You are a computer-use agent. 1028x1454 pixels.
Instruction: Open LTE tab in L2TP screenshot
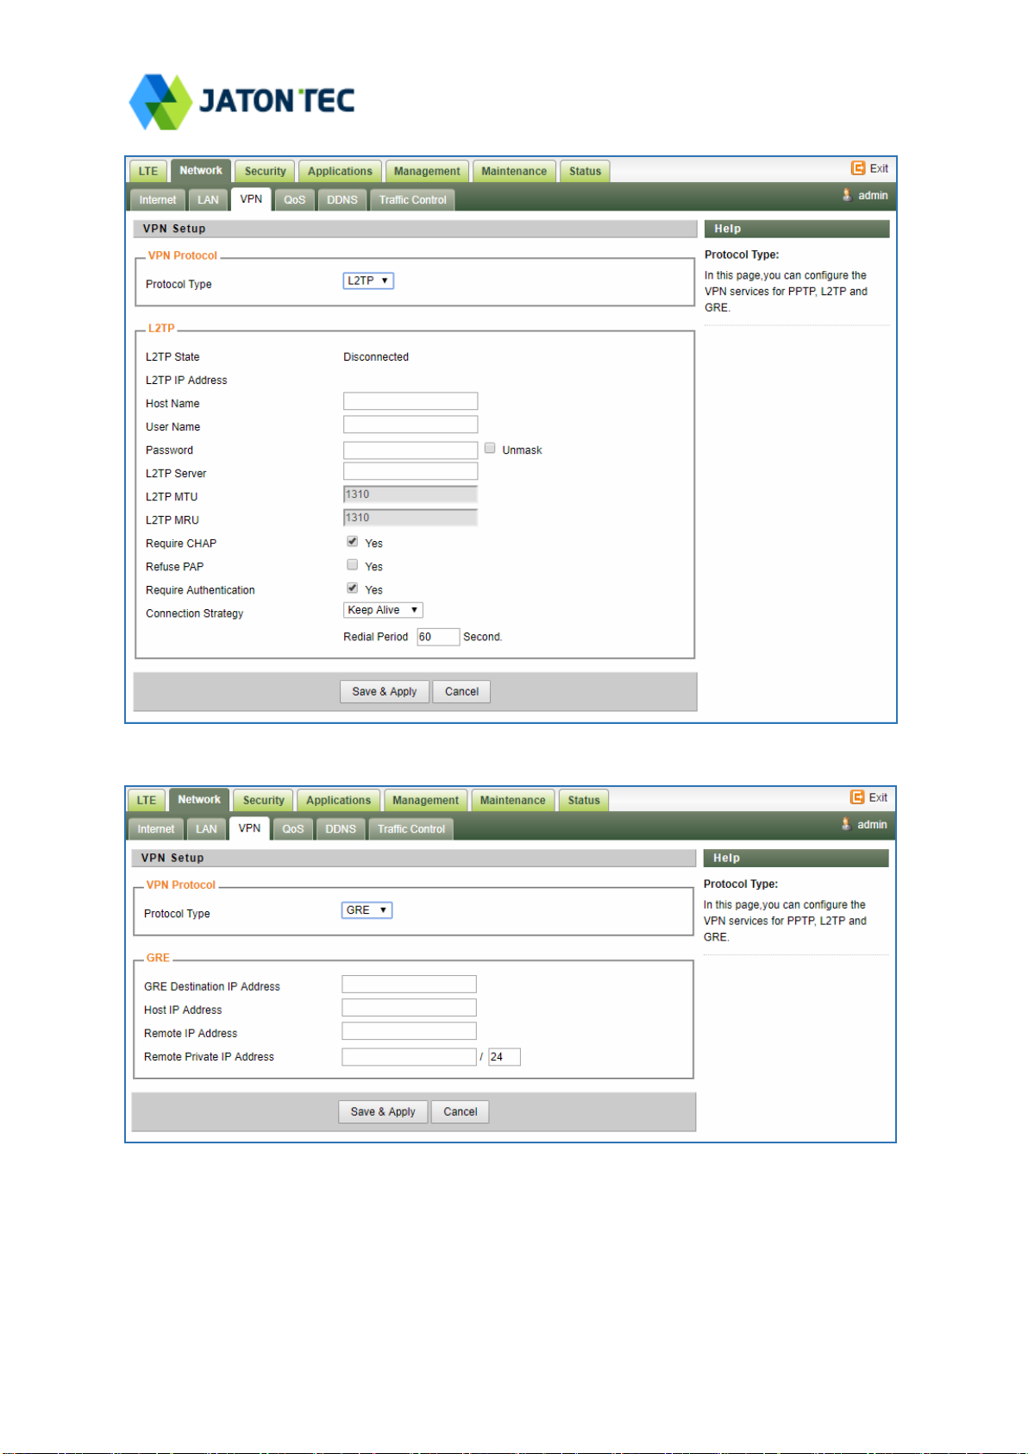coord(148,172)
